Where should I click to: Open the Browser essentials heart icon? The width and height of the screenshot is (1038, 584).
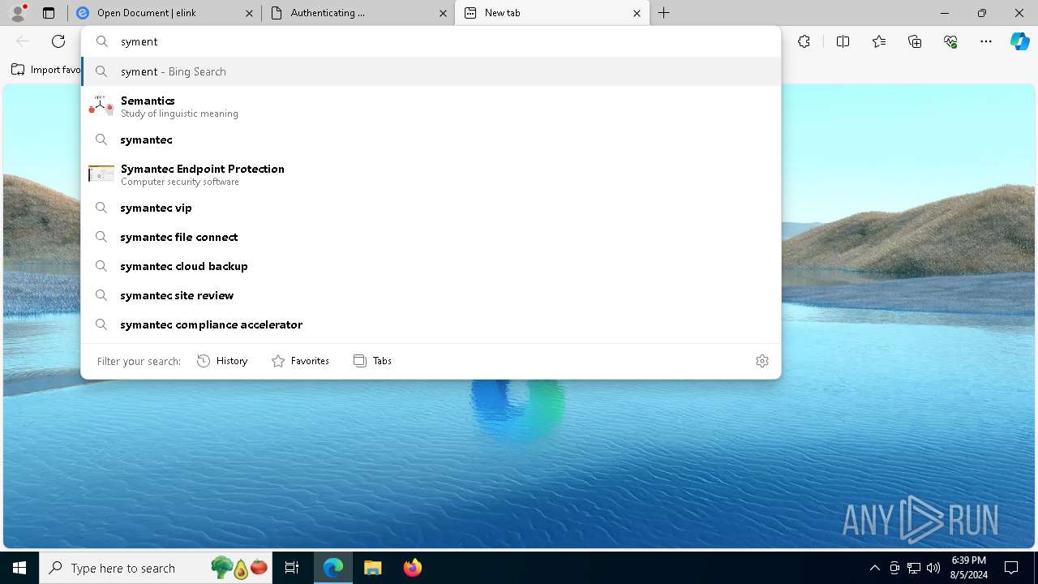point(950,41)
